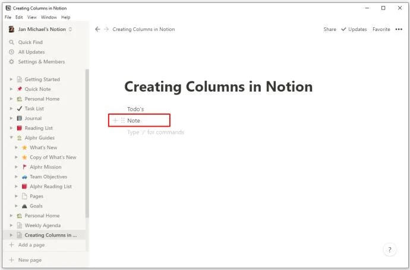Click the breadcrumb Creating Columns in Notion
This screenshot has width=410, height=270.
(x=144, y=29)
